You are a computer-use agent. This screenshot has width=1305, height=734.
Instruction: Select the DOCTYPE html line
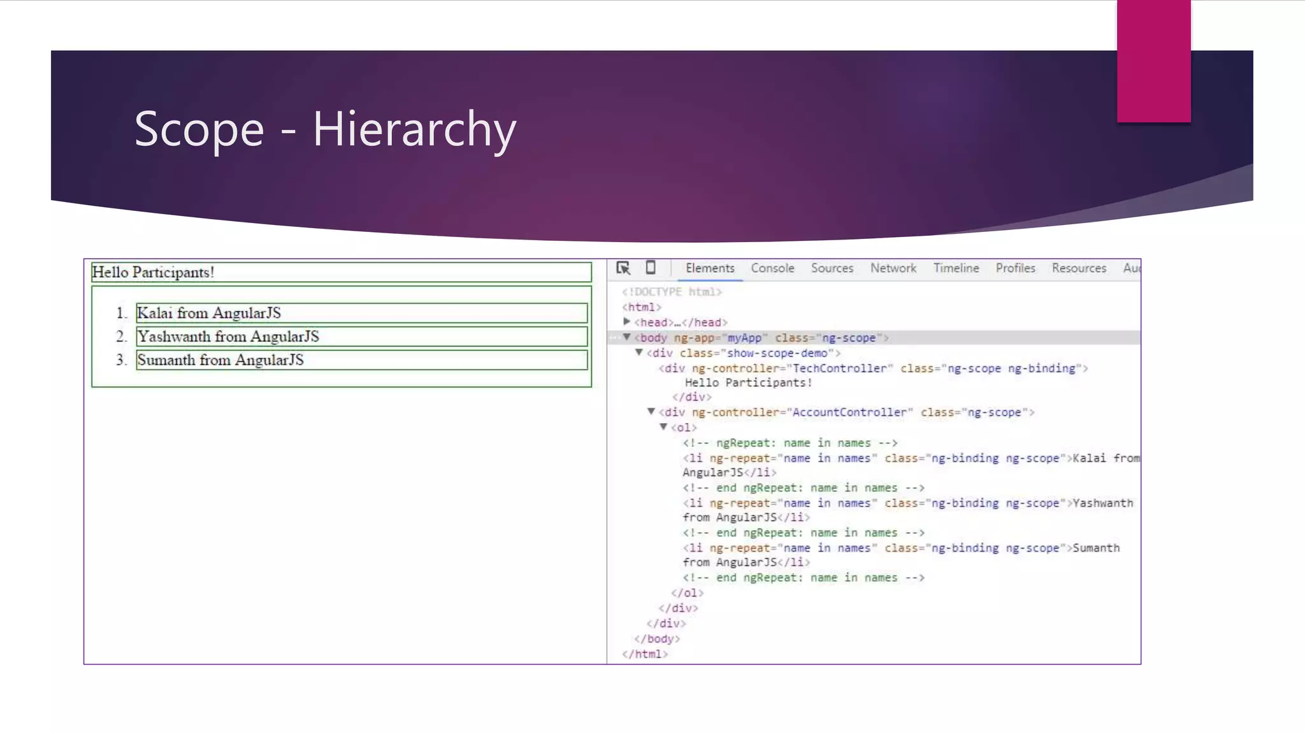tap(672, 292)
